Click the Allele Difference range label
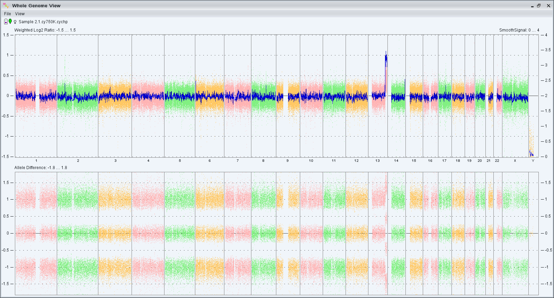 click(41, 168)
